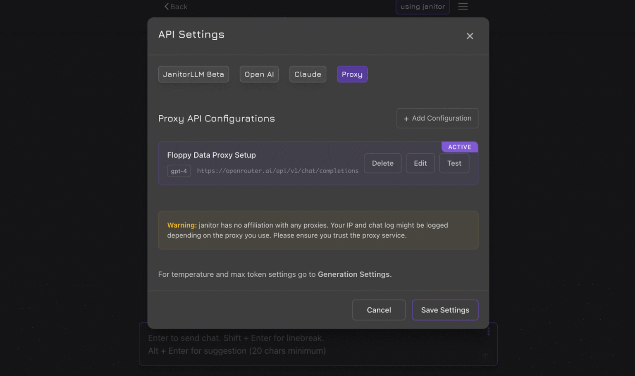
Task: Dismiss the API Settings dialog with X
Action: (x=470, y=36)
